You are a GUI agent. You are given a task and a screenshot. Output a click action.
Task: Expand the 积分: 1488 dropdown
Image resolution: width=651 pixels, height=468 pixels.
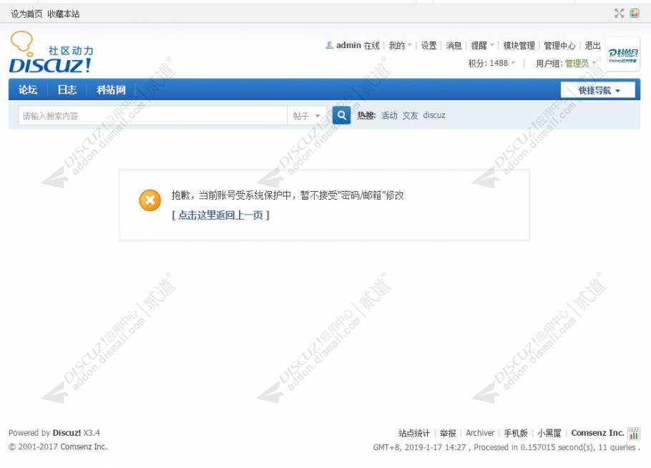pyautogui.click(x=492, y=63)
